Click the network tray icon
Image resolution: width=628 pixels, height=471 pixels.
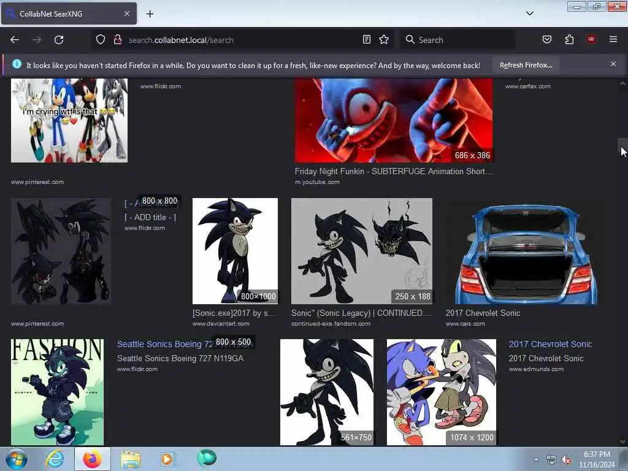coord(551,460)
